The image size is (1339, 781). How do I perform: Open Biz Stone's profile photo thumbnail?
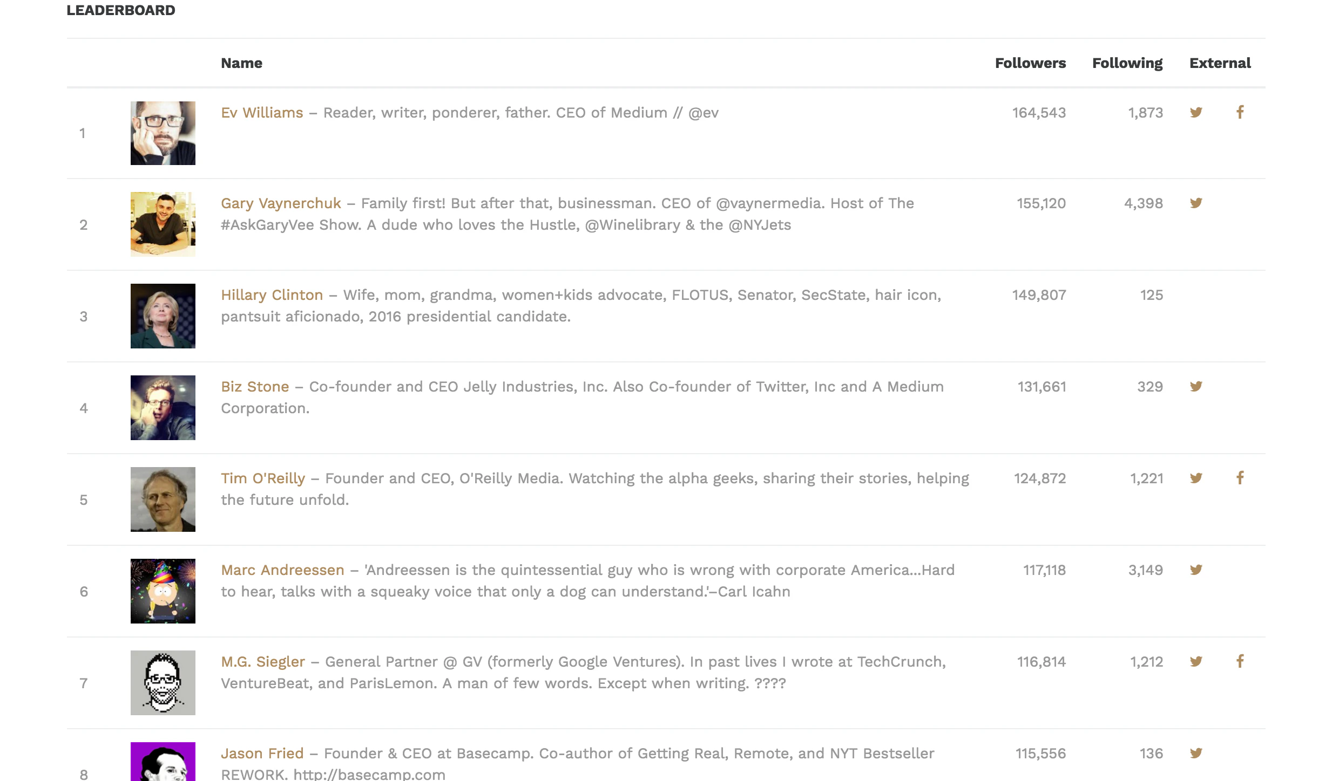(x=163, y=408)
